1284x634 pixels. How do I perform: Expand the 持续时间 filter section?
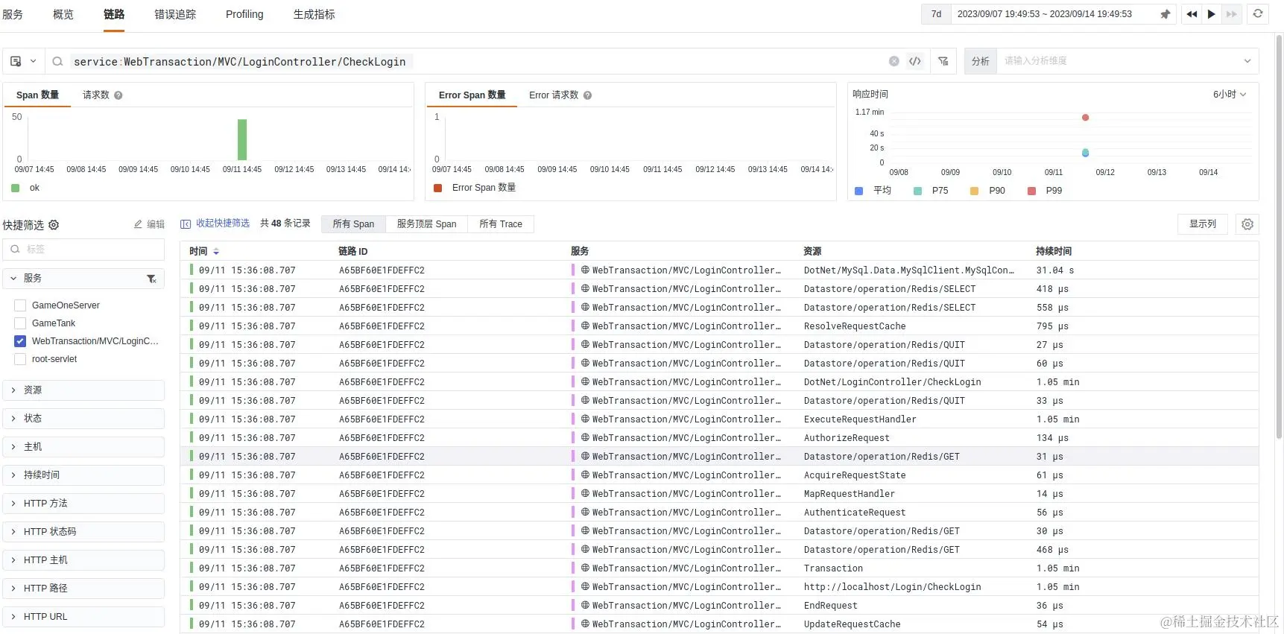pos(83,475)
